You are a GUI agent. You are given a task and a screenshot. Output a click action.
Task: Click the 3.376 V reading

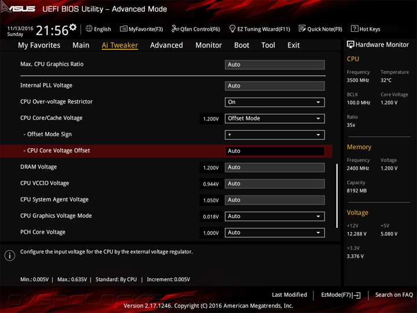tap(355, 256)
